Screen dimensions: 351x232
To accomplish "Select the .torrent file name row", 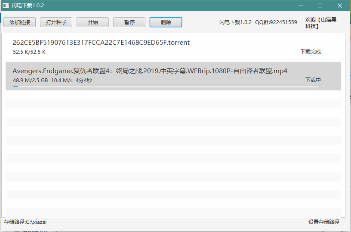I will pos(173,48).
